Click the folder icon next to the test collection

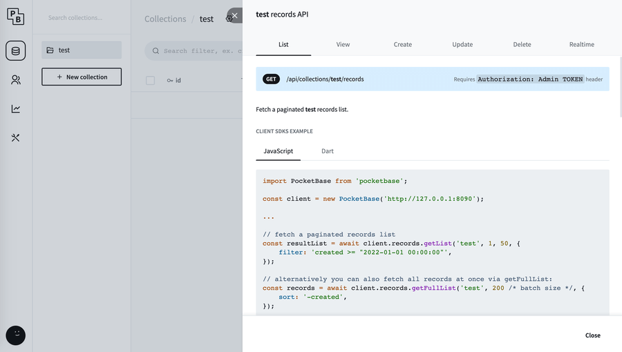click(x=50, y=50)
